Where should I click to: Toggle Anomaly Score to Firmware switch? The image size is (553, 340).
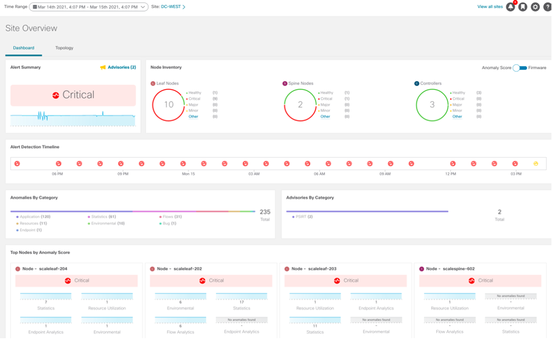click(519, 68)
